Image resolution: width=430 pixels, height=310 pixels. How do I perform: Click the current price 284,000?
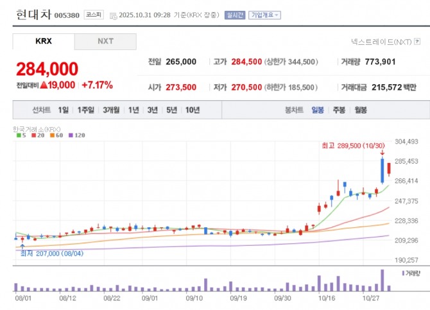click(x=47, y=69)
